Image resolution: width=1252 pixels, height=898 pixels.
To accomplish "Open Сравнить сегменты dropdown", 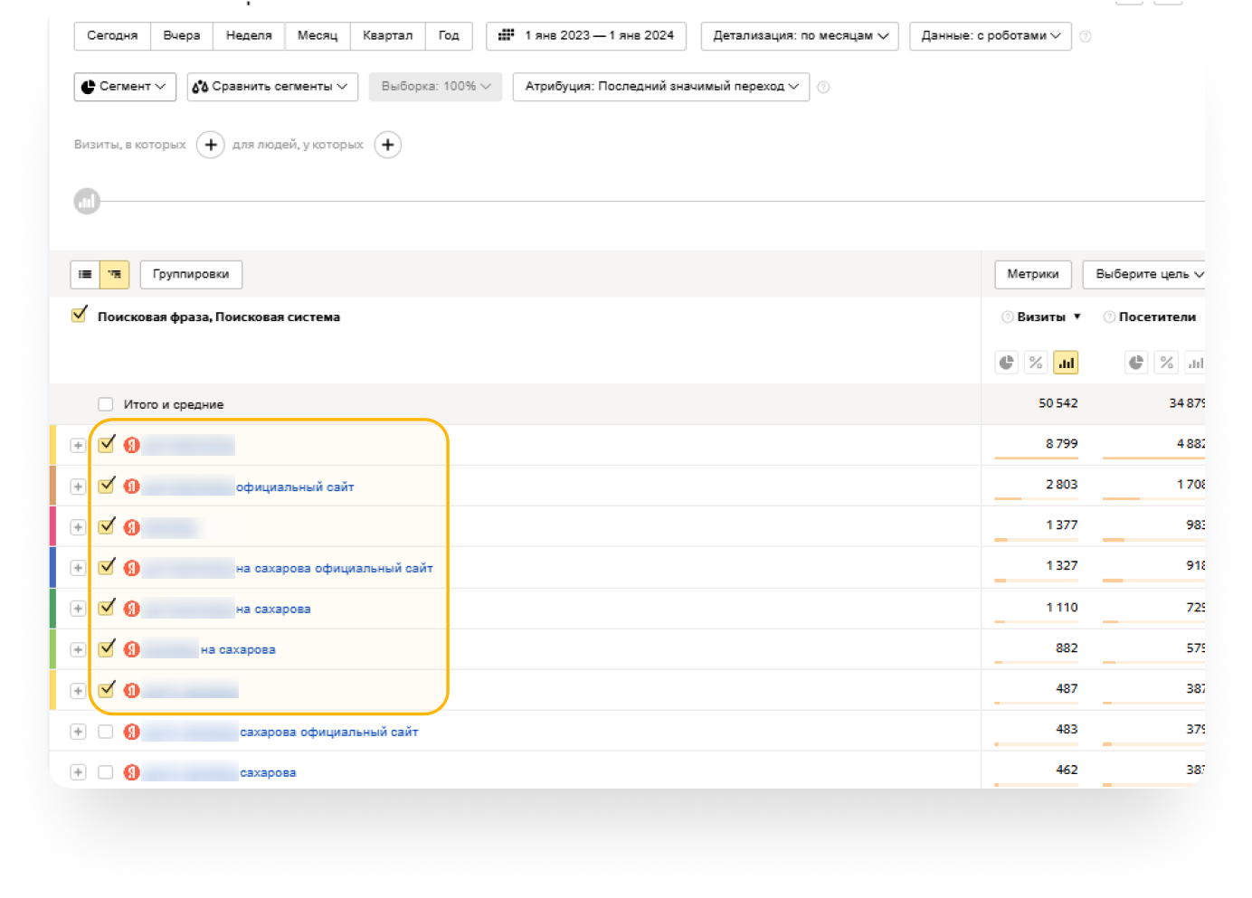I will pyautogui.click(x=272, y=87).
